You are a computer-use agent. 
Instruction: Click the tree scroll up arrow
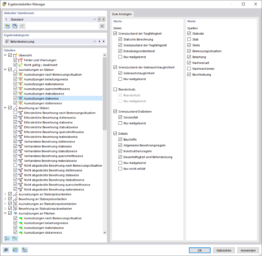[x=104, y=55]
